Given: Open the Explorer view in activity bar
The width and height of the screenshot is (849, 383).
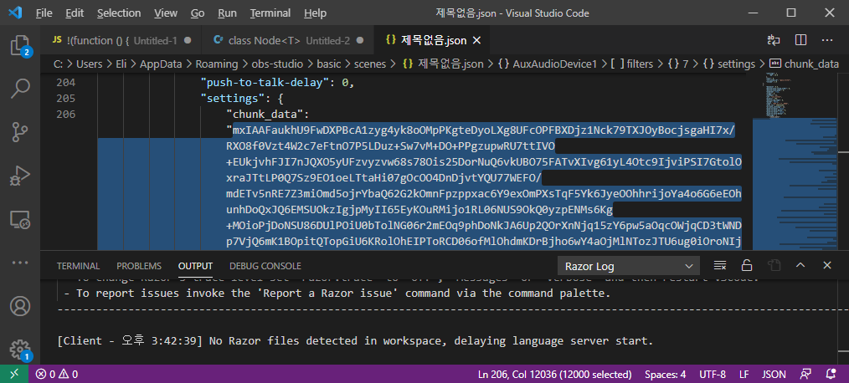Looking at the screenshot, I should point(20,46).
